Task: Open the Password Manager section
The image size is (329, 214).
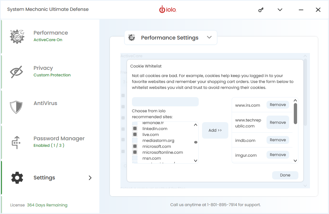Action: 50,142
